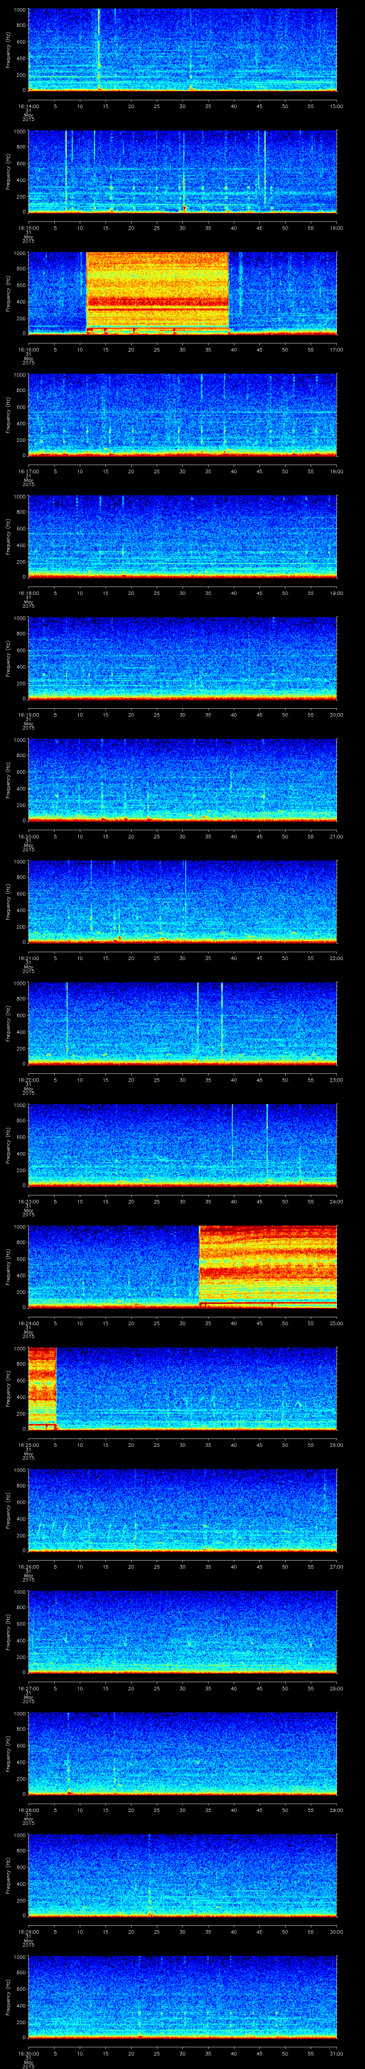
Task: Click the 16:27:00 start time label
Action: [x=28, y=1687]
